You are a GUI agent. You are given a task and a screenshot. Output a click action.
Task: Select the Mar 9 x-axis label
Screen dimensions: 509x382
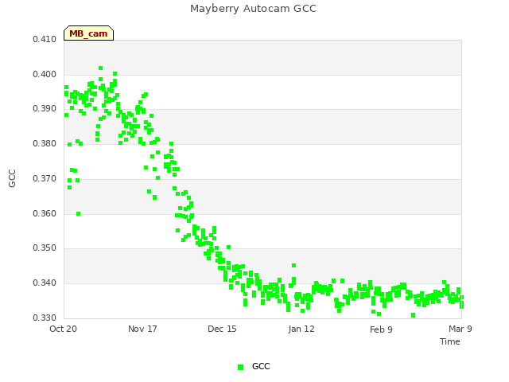click(460, 329)
